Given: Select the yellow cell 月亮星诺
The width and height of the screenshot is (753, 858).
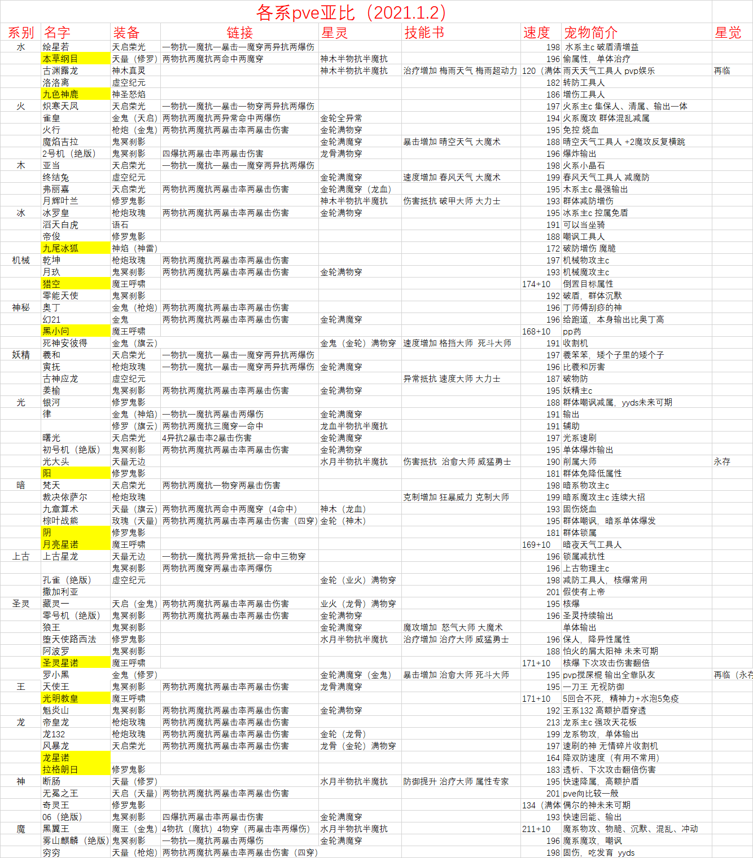Looking at the screenshot, I should tap(76, 544).
